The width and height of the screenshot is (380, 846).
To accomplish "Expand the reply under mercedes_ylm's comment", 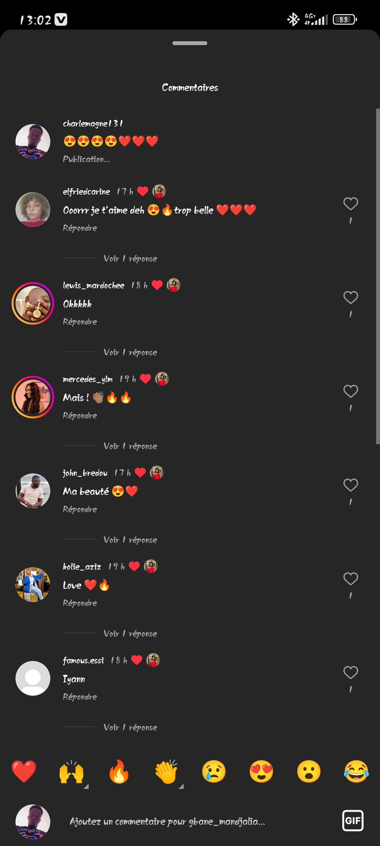I will point(130,446).
